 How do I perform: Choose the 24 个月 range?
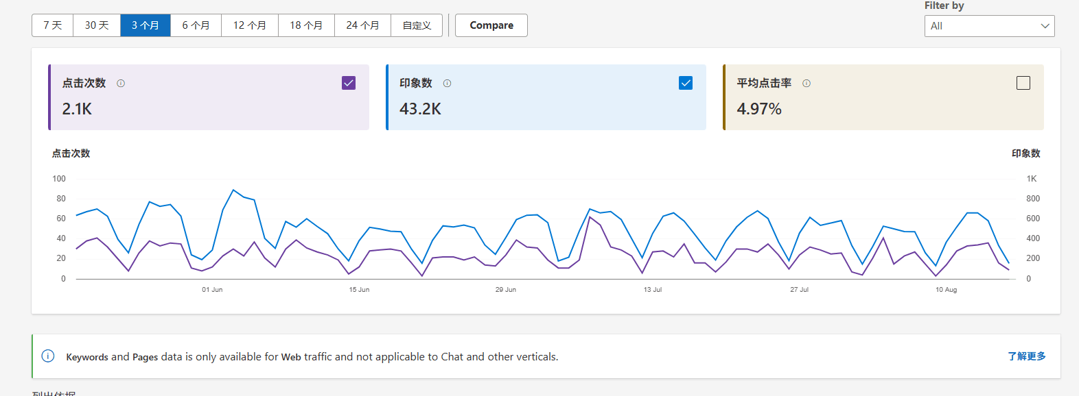pos(362,25)
